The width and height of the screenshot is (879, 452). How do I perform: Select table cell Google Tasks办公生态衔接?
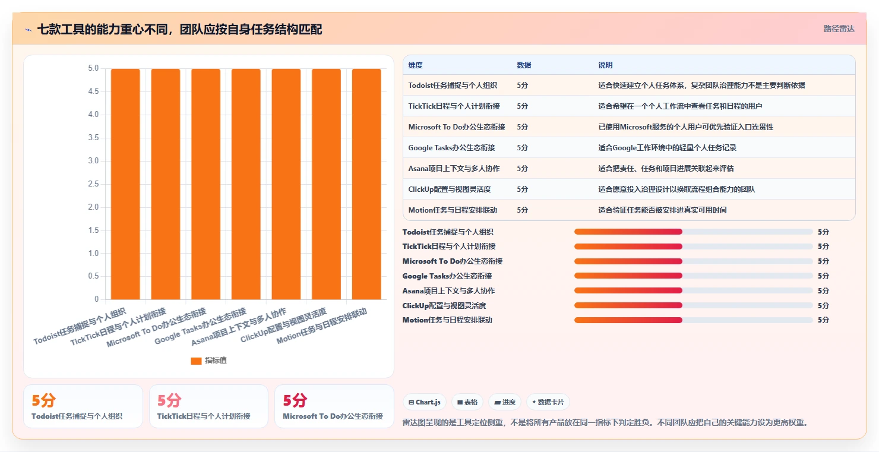[x=451, y=148]
